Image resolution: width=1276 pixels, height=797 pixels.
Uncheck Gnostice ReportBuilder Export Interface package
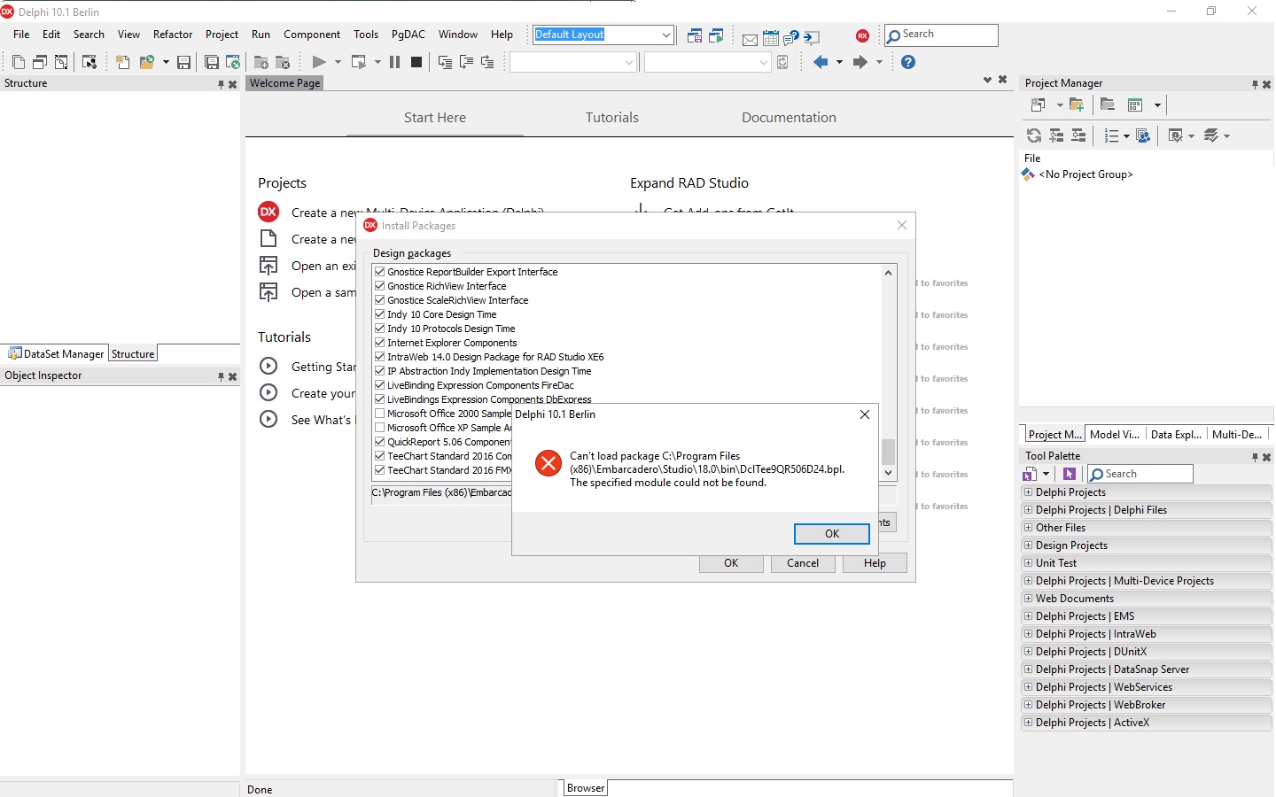point(379,272)
